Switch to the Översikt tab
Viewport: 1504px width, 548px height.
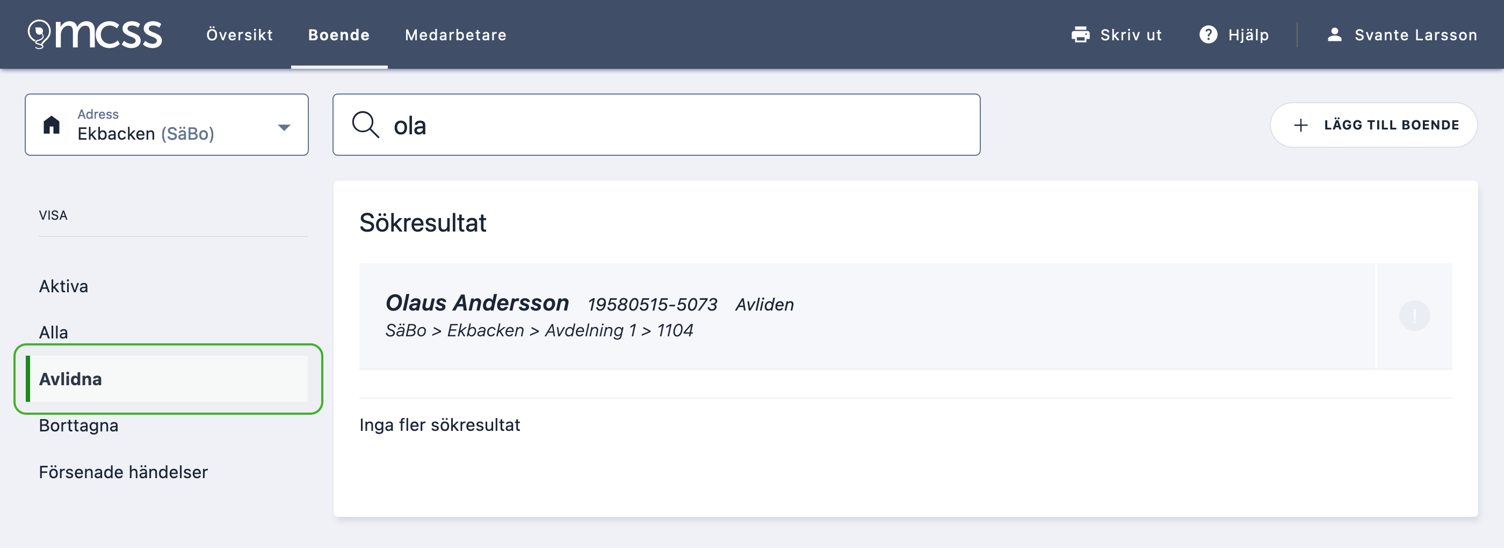tap(240, 35)
